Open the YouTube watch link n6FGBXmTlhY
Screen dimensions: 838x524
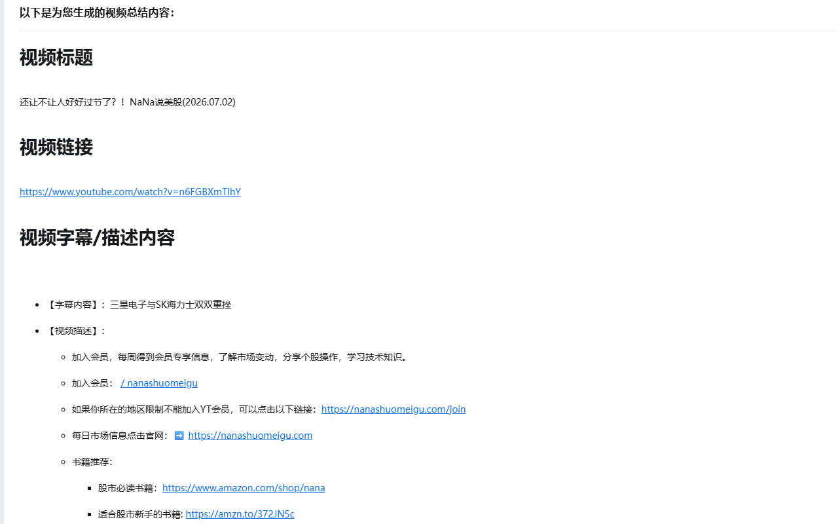tap(130, 192)
